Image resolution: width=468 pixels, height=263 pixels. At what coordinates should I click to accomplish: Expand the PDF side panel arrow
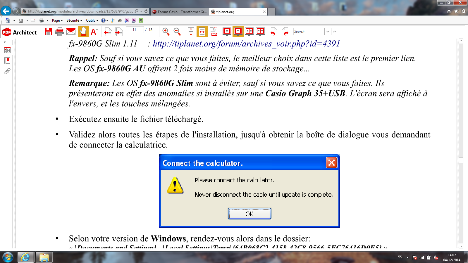coord(5,42)
